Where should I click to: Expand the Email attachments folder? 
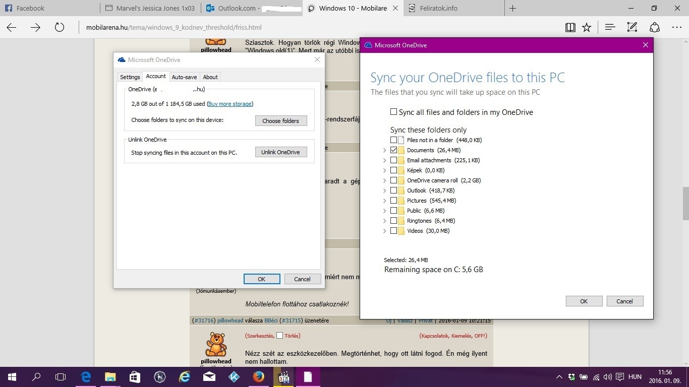coord(384,160)
